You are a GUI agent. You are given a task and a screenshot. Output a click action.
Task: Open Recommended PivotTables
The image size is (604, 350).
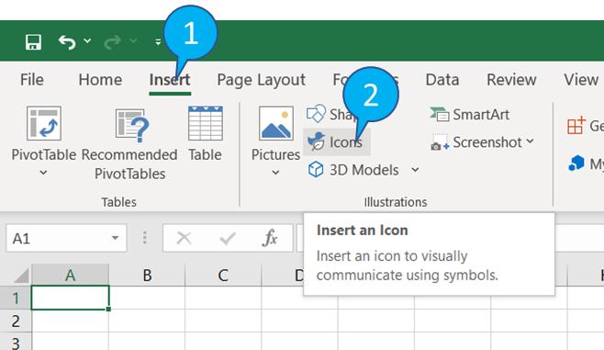click(129, 142)
